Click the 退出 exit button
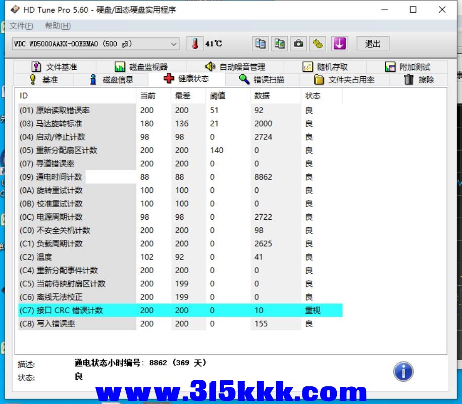The image size is (462, 404). coord(373,44)
